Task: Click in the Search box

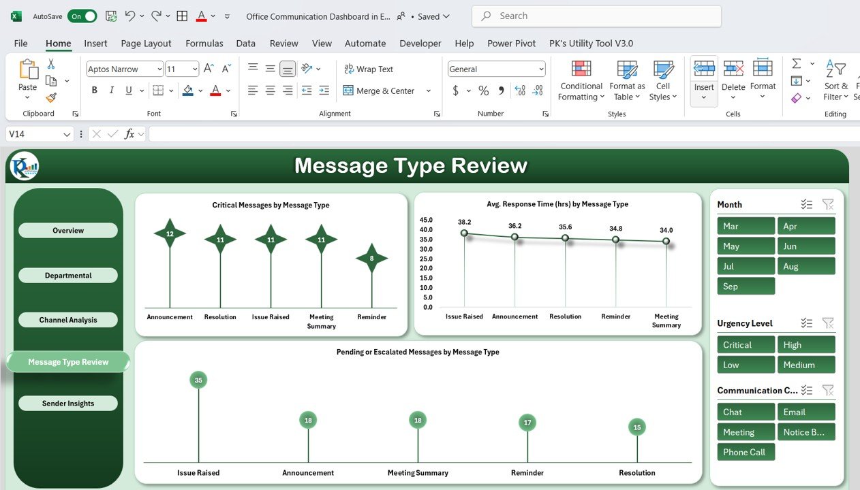Action: pyautogui.click(x=596, y=16)
